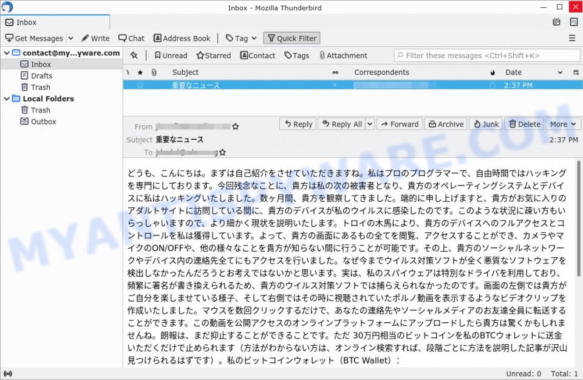Click Reply All button
The image size is (583, 380).
[342, 124]
